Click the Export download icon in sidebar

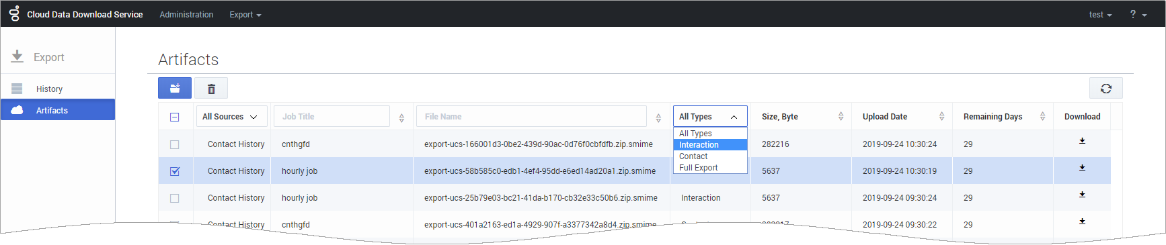point(17,56)
